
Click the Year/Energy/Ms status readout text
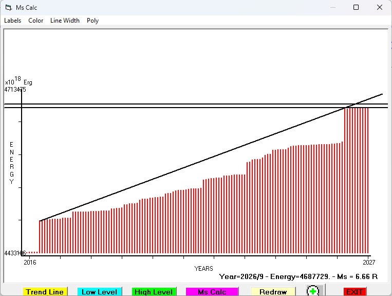coord(298,277)
